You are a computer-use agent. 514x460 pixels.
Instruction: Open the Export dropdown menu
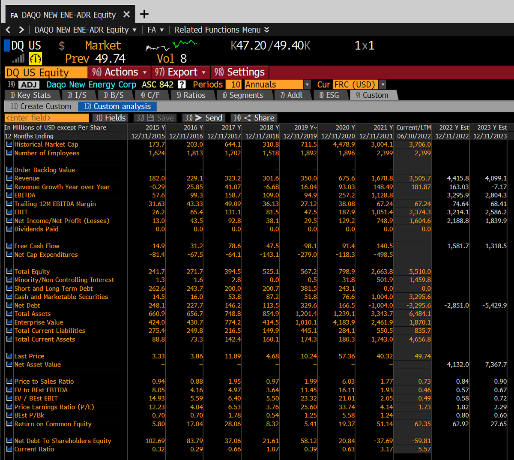click(180, 72)
